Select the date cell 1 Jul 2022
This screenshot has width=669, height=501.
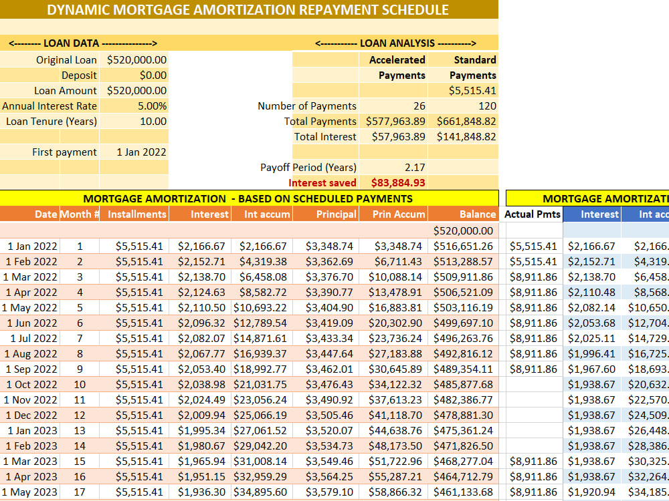tap(29, 338)
